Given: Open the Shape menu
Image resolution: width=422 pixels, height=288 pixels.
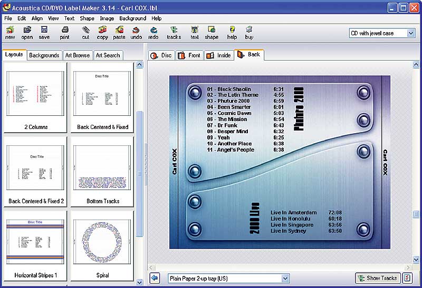Looking at the screenshot, I should tap(87, 18).
